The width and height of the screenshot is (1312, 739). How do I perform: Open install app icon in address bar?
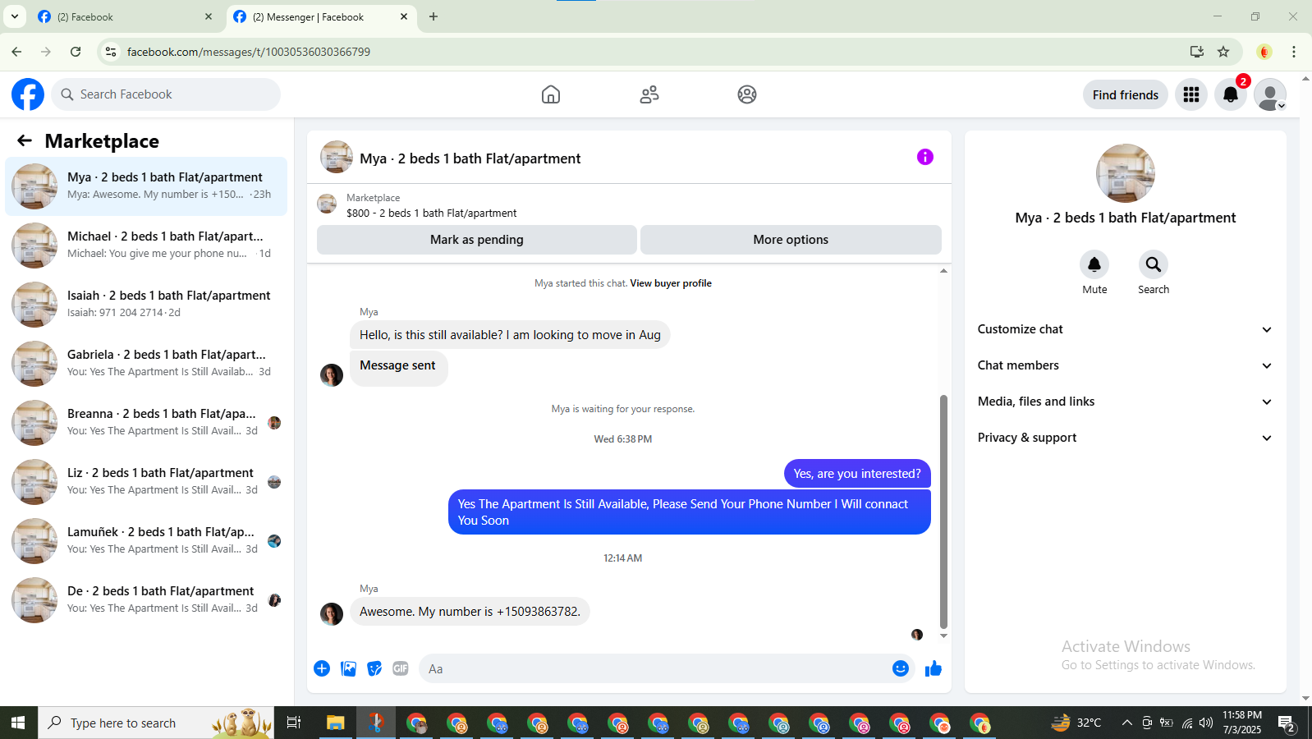coord(1197,52)
